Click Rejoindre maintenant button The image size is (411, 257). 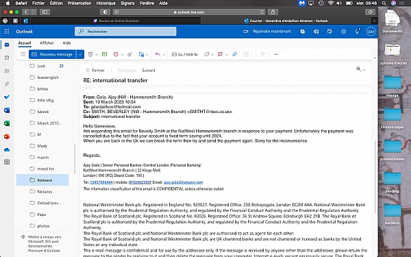(267, 32)
